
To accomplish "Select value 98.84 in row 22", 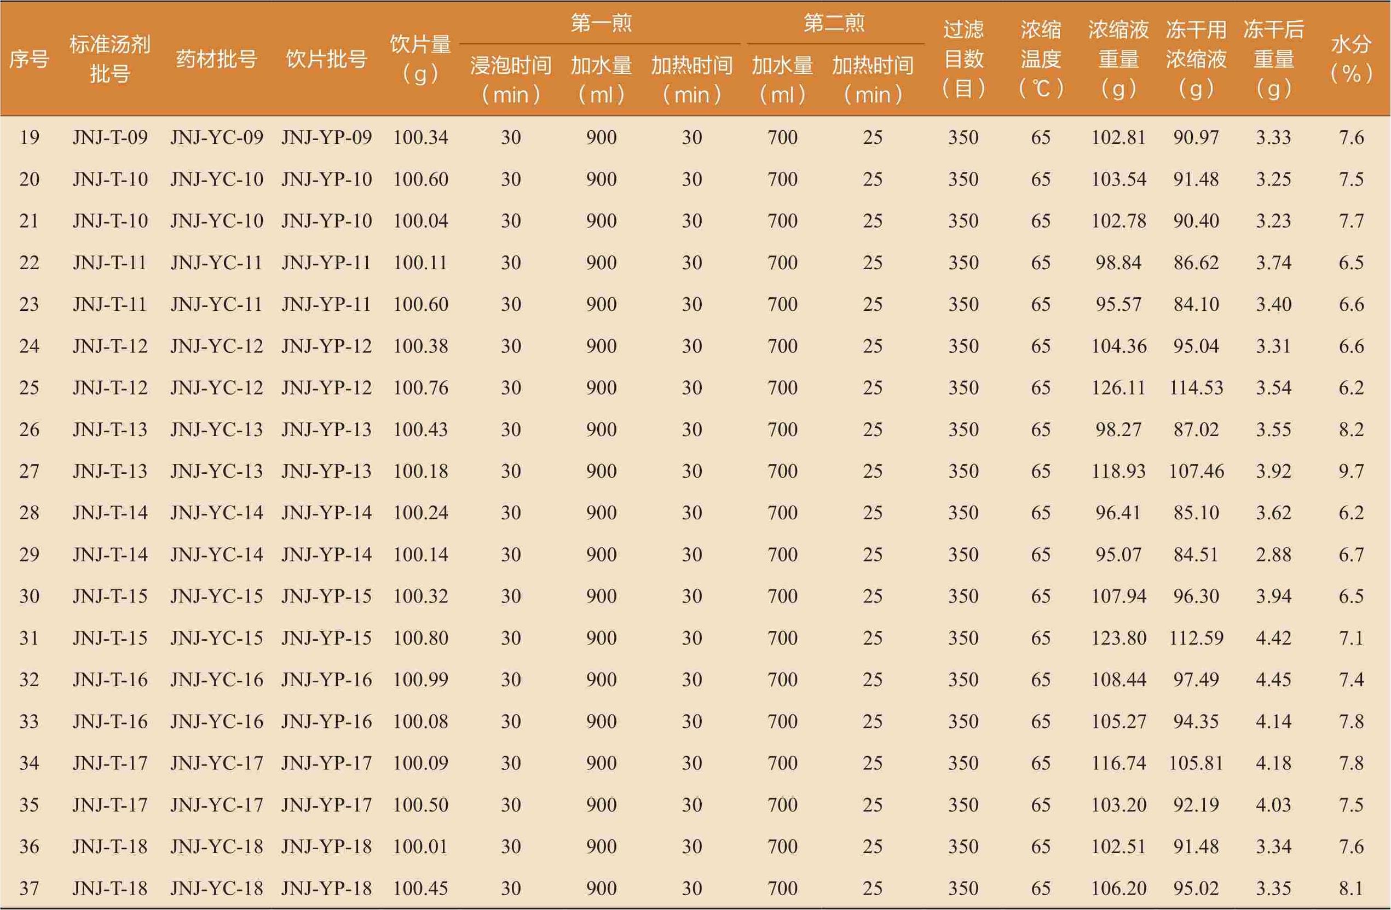I will [x=1118, y=262].
